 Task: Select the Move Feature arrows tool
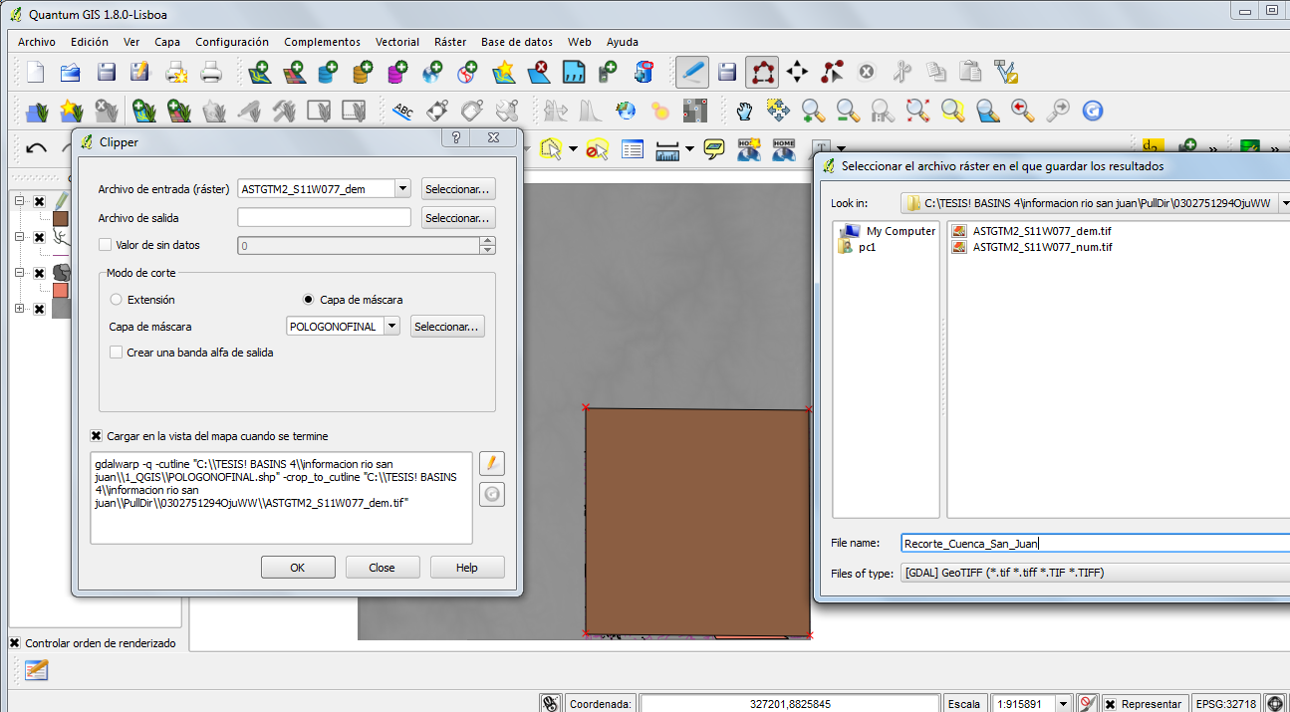click(x=797, y=72)
